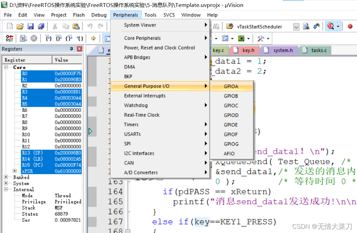The width and height of the screenshot is (357, 233).
Task: Click the Save All icon
Action: 41,27
